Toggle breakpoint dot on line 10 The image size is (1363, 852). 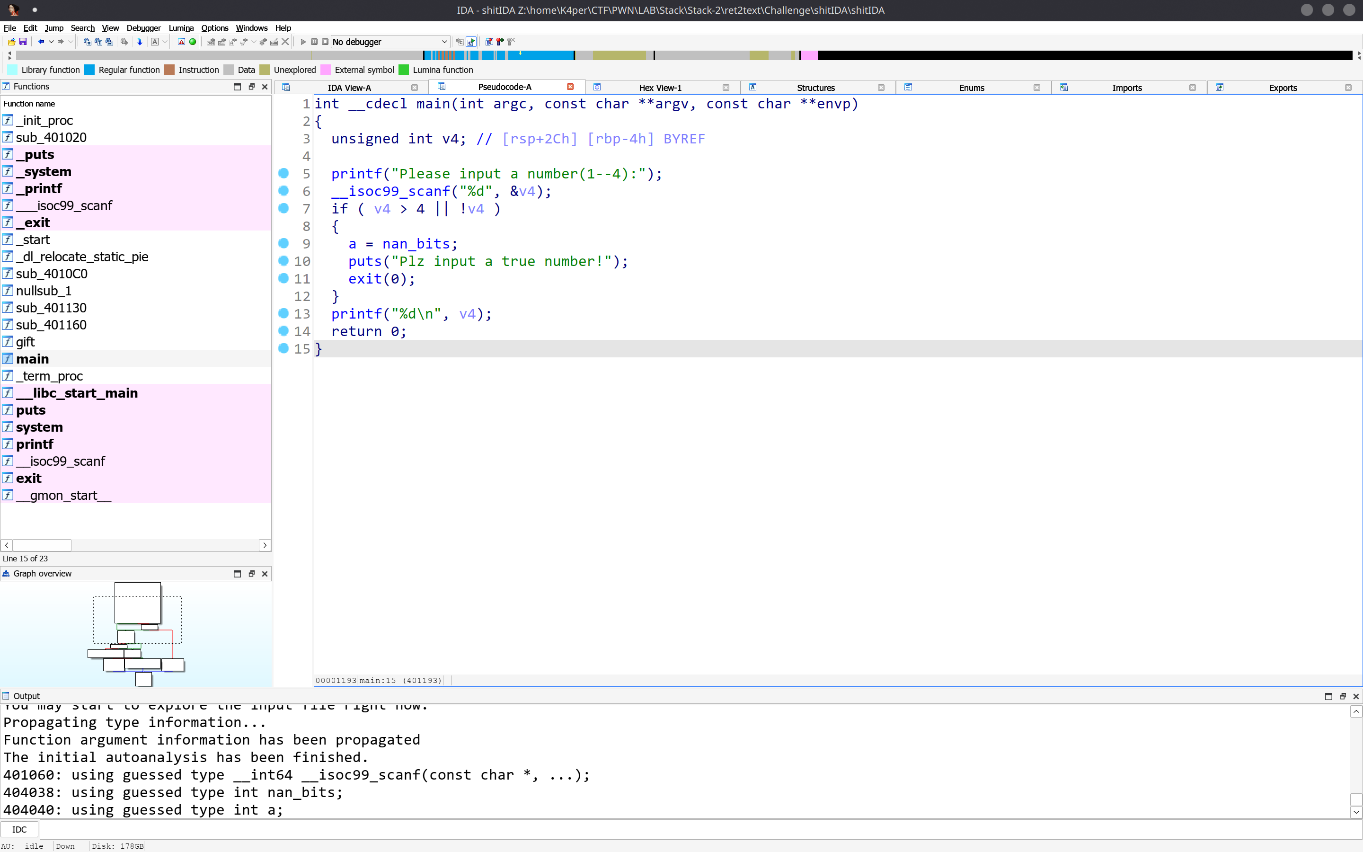click(284, 261)
